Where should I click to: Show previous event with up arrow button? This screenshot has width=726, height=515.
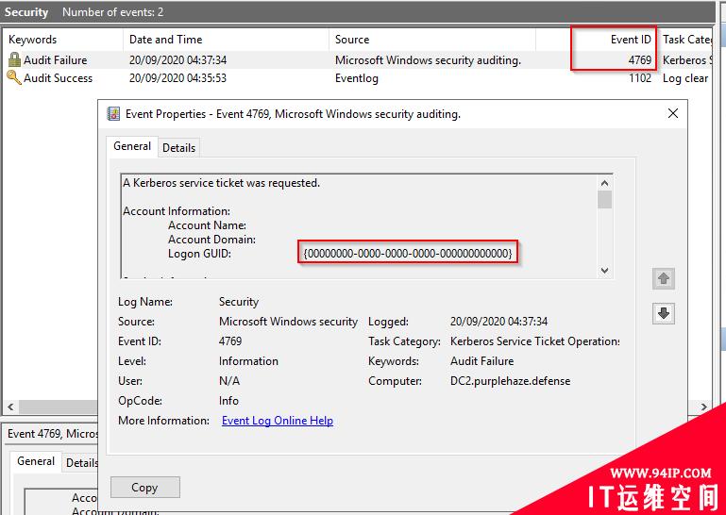coord(664,278)
